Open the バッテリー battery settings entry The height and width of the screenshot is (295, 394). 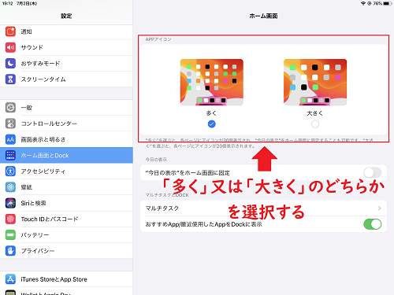click(x=66, y=235)
